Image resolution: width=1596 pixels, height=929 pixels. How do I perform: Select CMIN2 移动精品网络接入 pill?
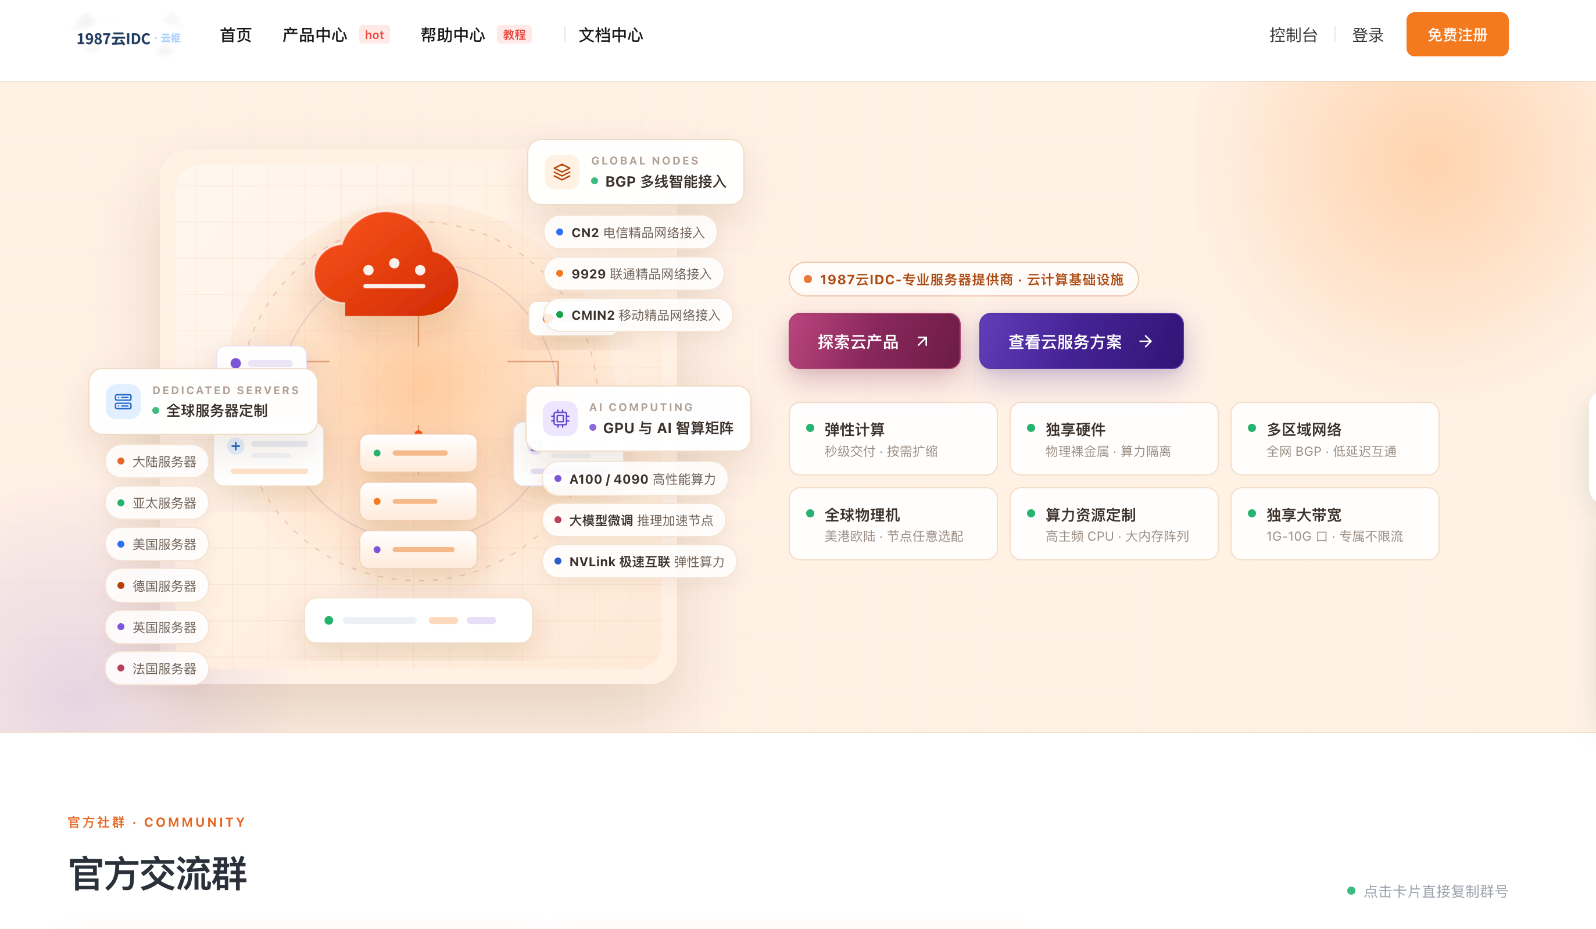[638, 315]
